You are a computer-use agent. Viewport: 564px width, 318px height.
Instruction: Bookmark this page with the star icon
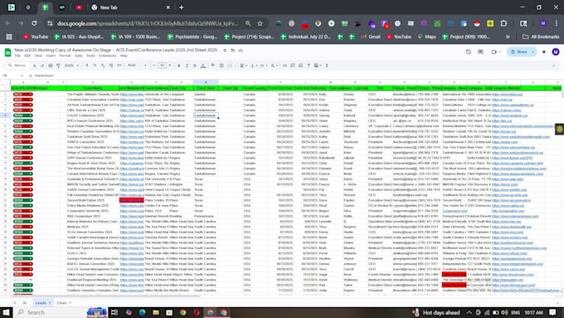(x=260, y=23)
